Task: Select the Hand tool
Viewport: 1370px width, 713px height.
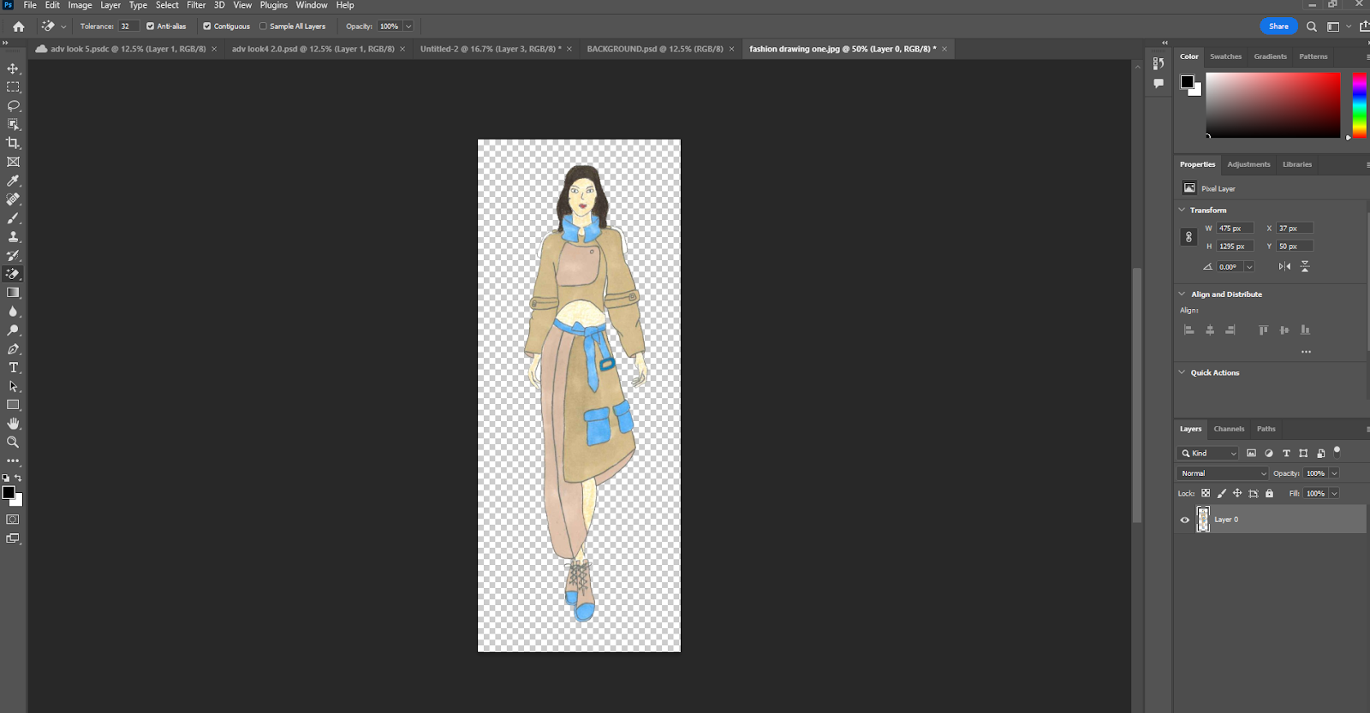Action: pyautogui.click(x=13, y=424)
